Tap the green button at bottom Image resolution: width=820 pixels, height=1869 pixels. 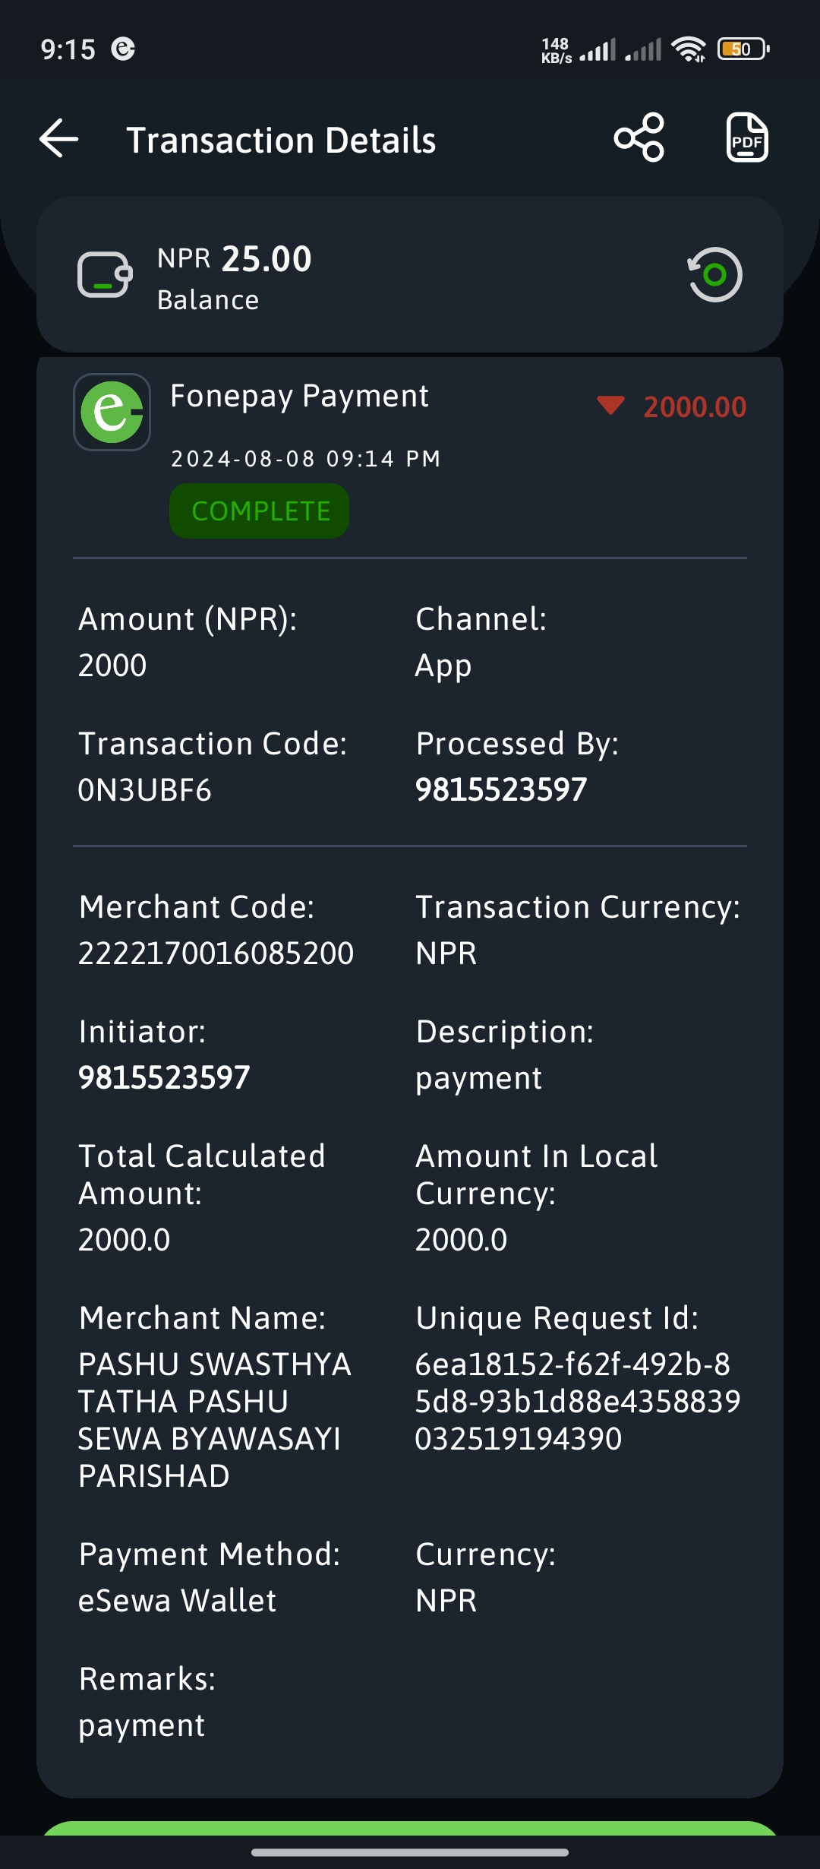tap(410, 1828)
